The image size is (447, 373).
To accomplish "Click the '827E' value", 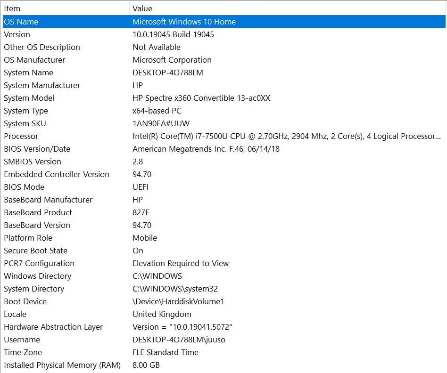I will click(x=141, y=212).
